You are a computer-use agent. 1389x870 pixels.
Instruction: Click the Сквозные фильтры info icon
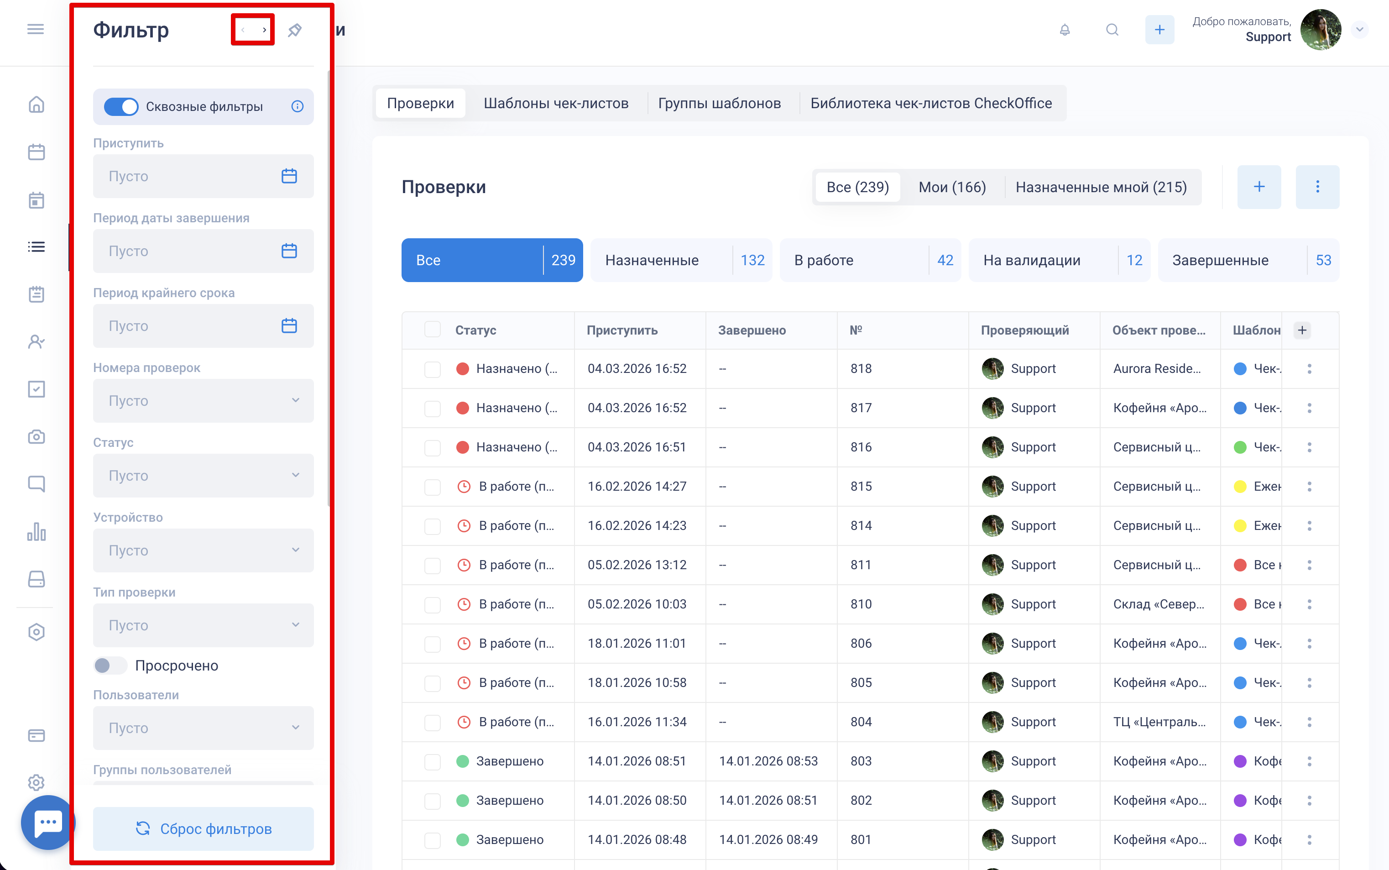[x=298, y=106]
